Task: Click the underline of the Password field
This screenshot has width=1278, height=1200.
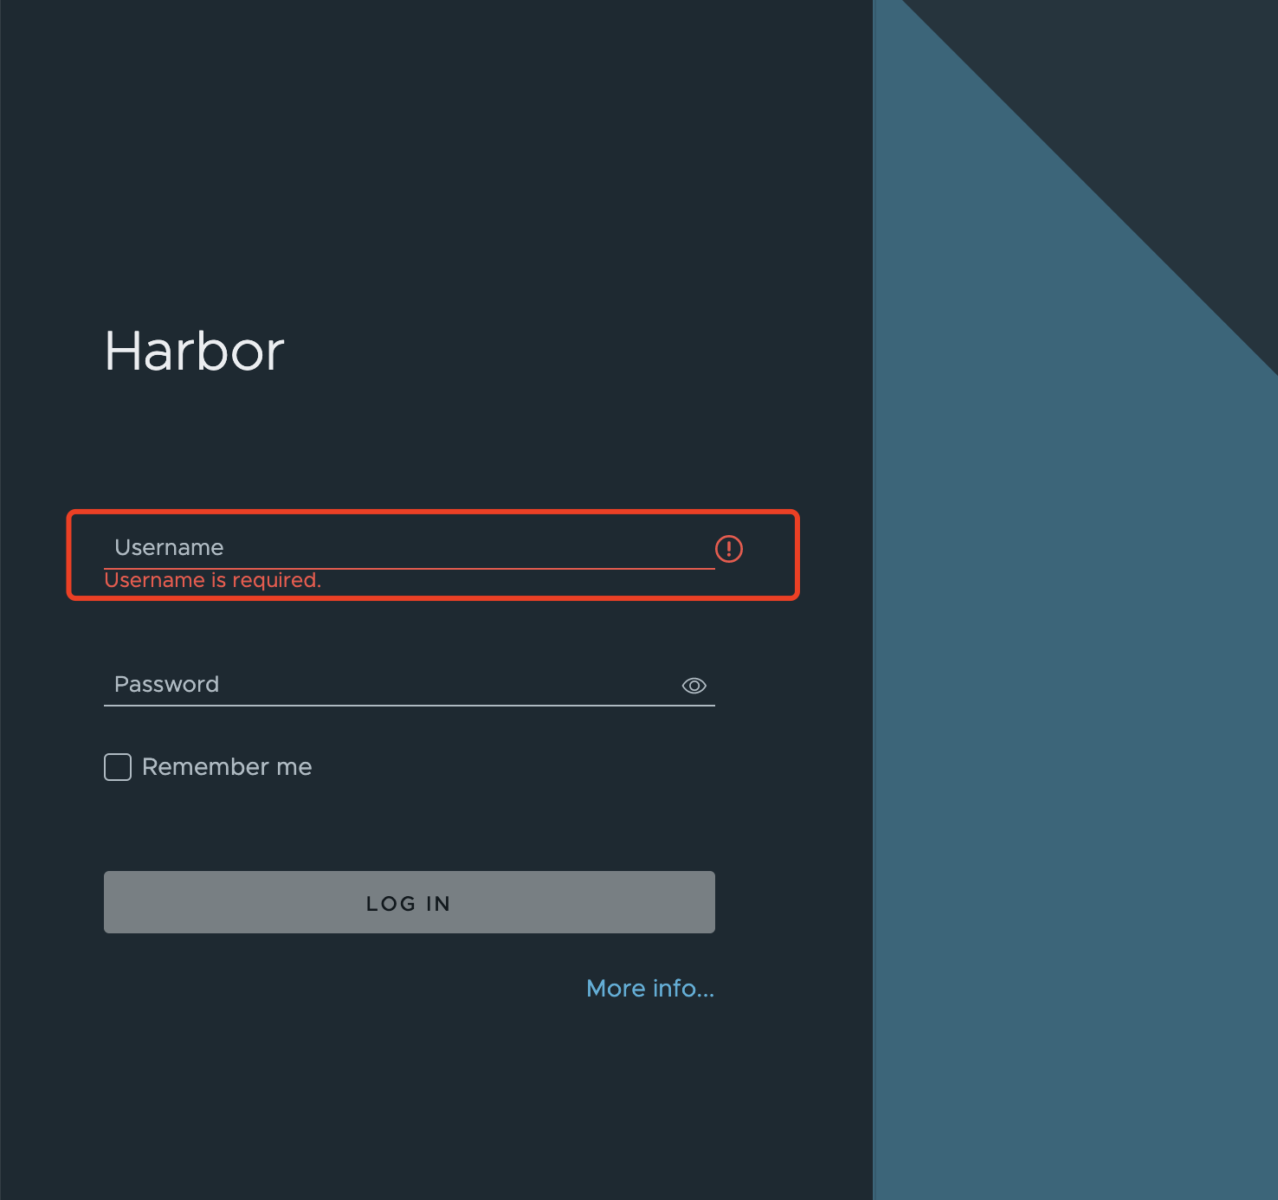Action: tap(408, 708)
